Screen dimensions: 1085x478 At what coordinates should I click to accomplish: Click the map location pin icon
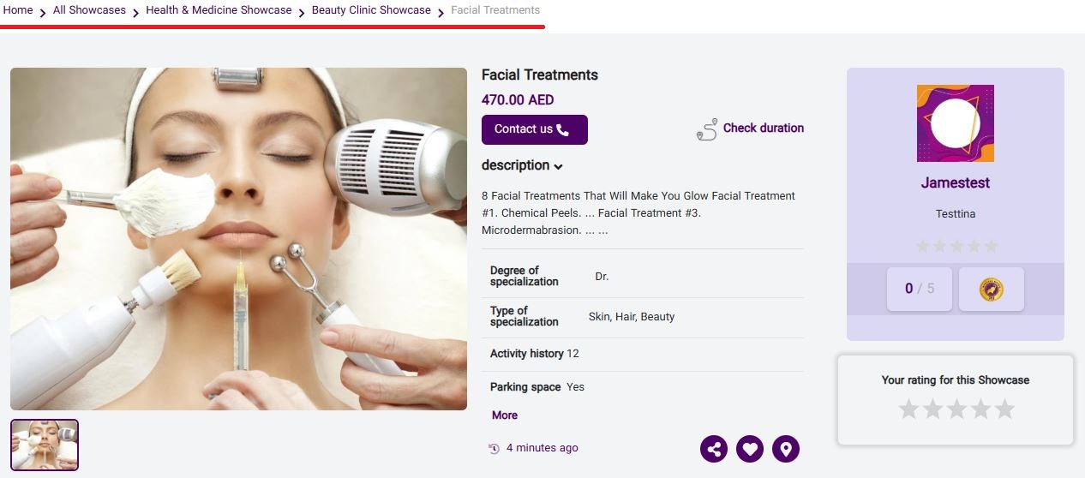[786, 449]
